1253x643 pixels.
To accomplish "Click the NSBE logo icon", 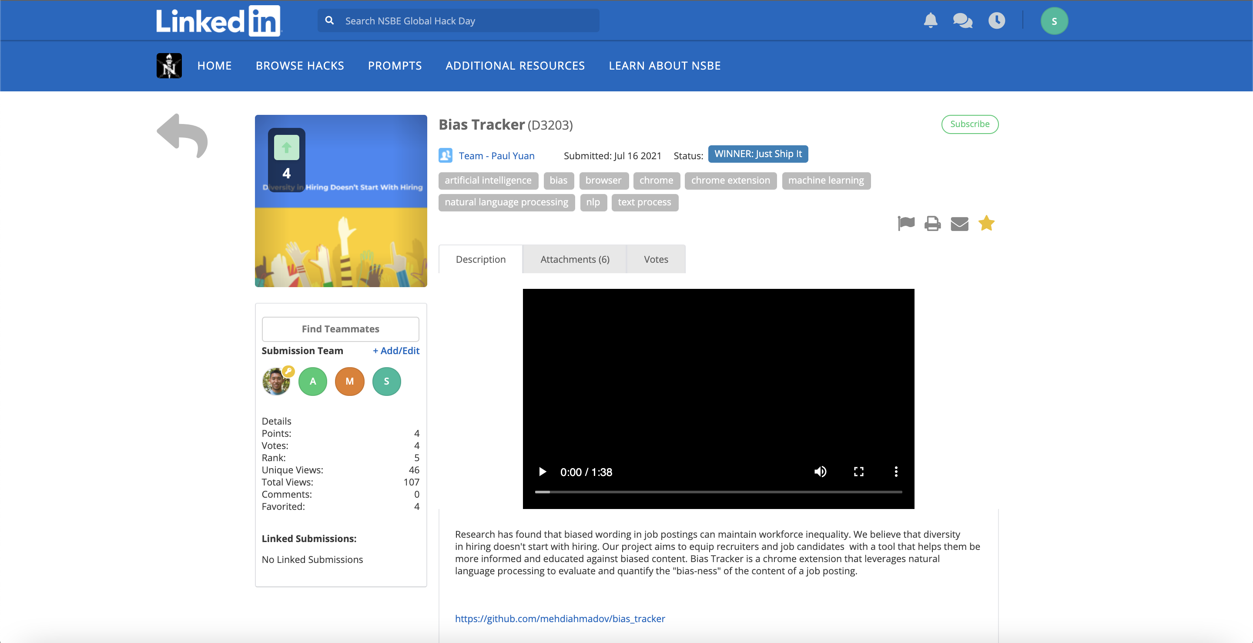I will pyautogui.click(x=169, y=66).
